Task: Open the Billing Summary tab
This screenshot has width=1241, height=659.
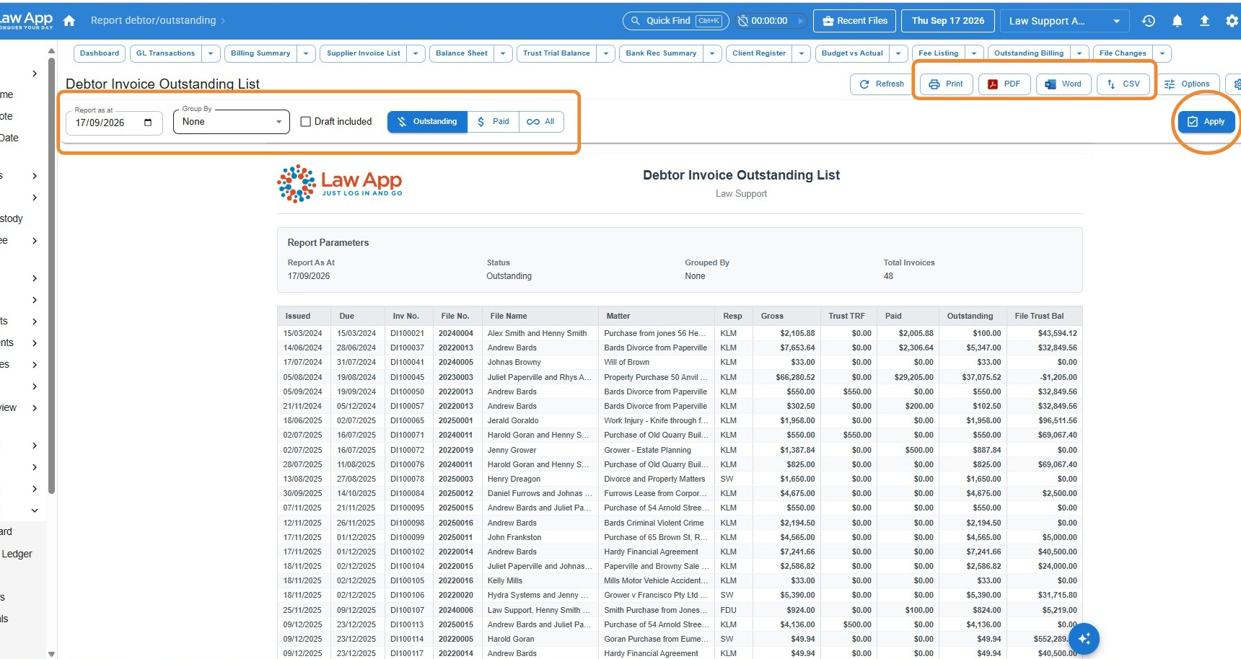Action: click(260, 53)
